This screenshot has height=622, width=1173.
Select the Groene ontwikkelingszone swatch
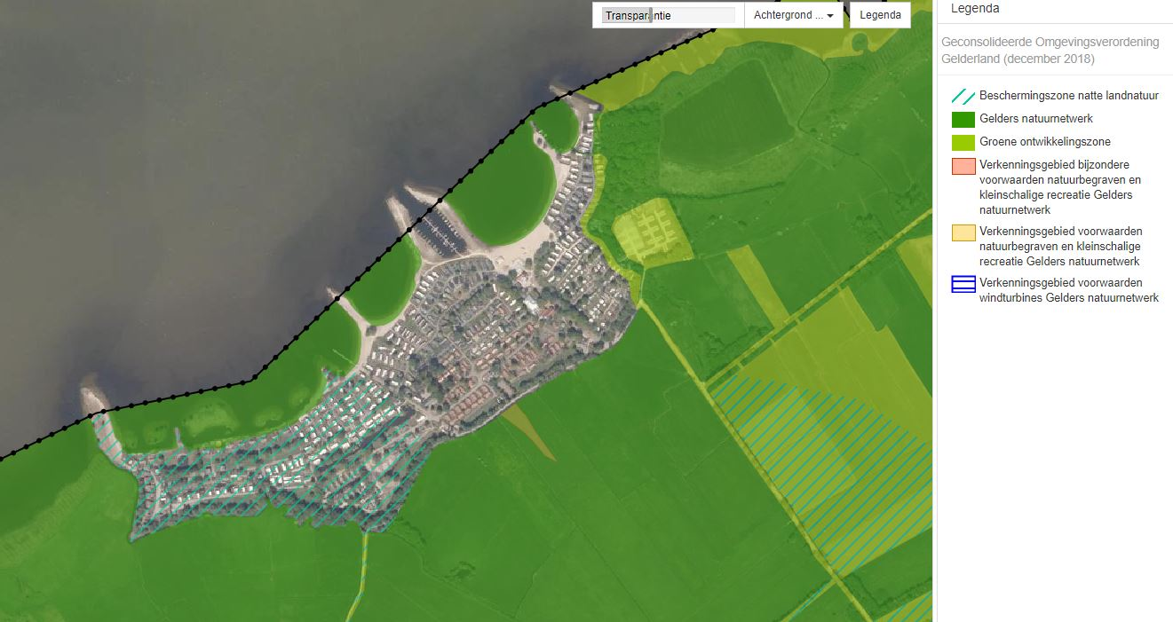[x=963, y=143]
